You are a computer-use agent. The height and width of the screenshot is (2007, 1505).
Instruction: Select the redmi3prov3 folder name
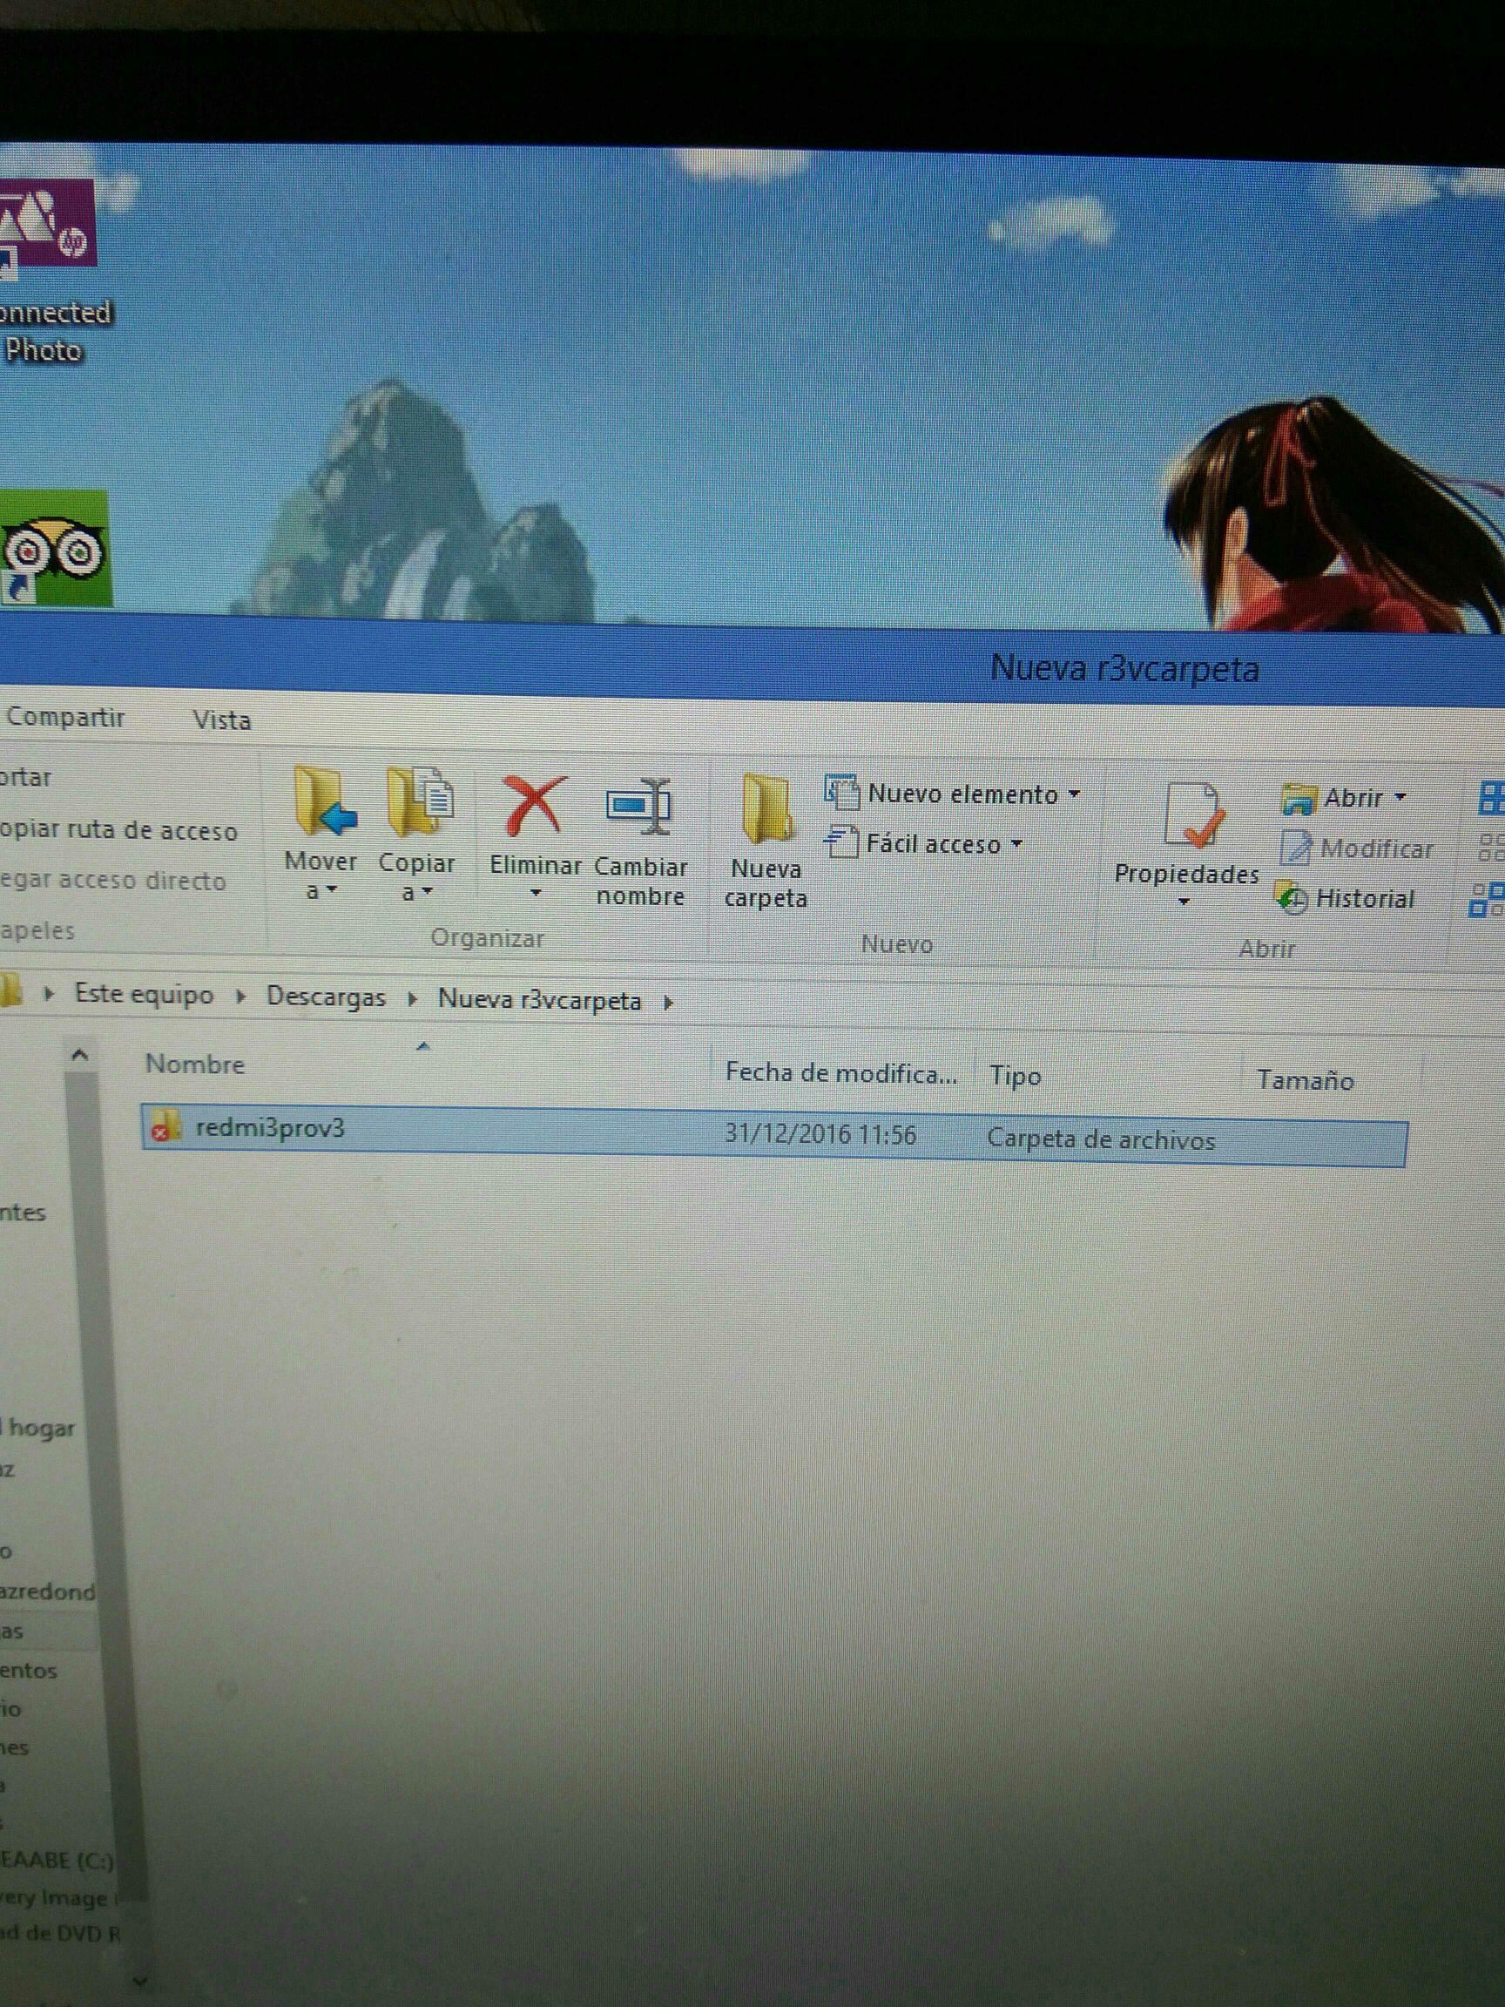coord(270,1128)
